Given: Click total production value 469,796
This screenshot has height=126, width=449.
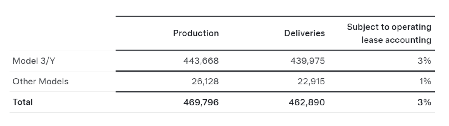Looking at the screenshot, I should [x=201, y=102].
